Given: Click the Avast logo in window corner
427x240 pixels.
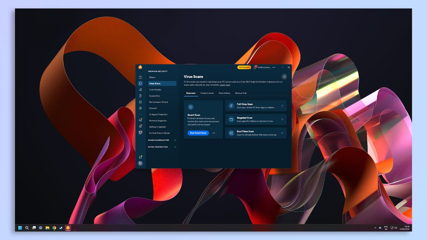Looking at the screenshot, I should [x=140, y=67].
